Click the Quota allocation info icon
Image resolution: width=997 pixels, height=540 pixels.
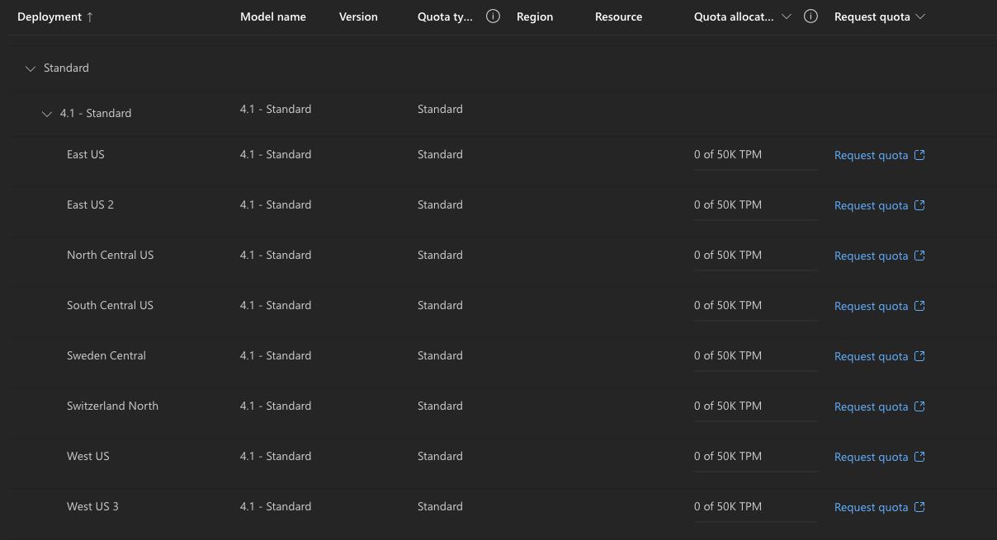810,16
